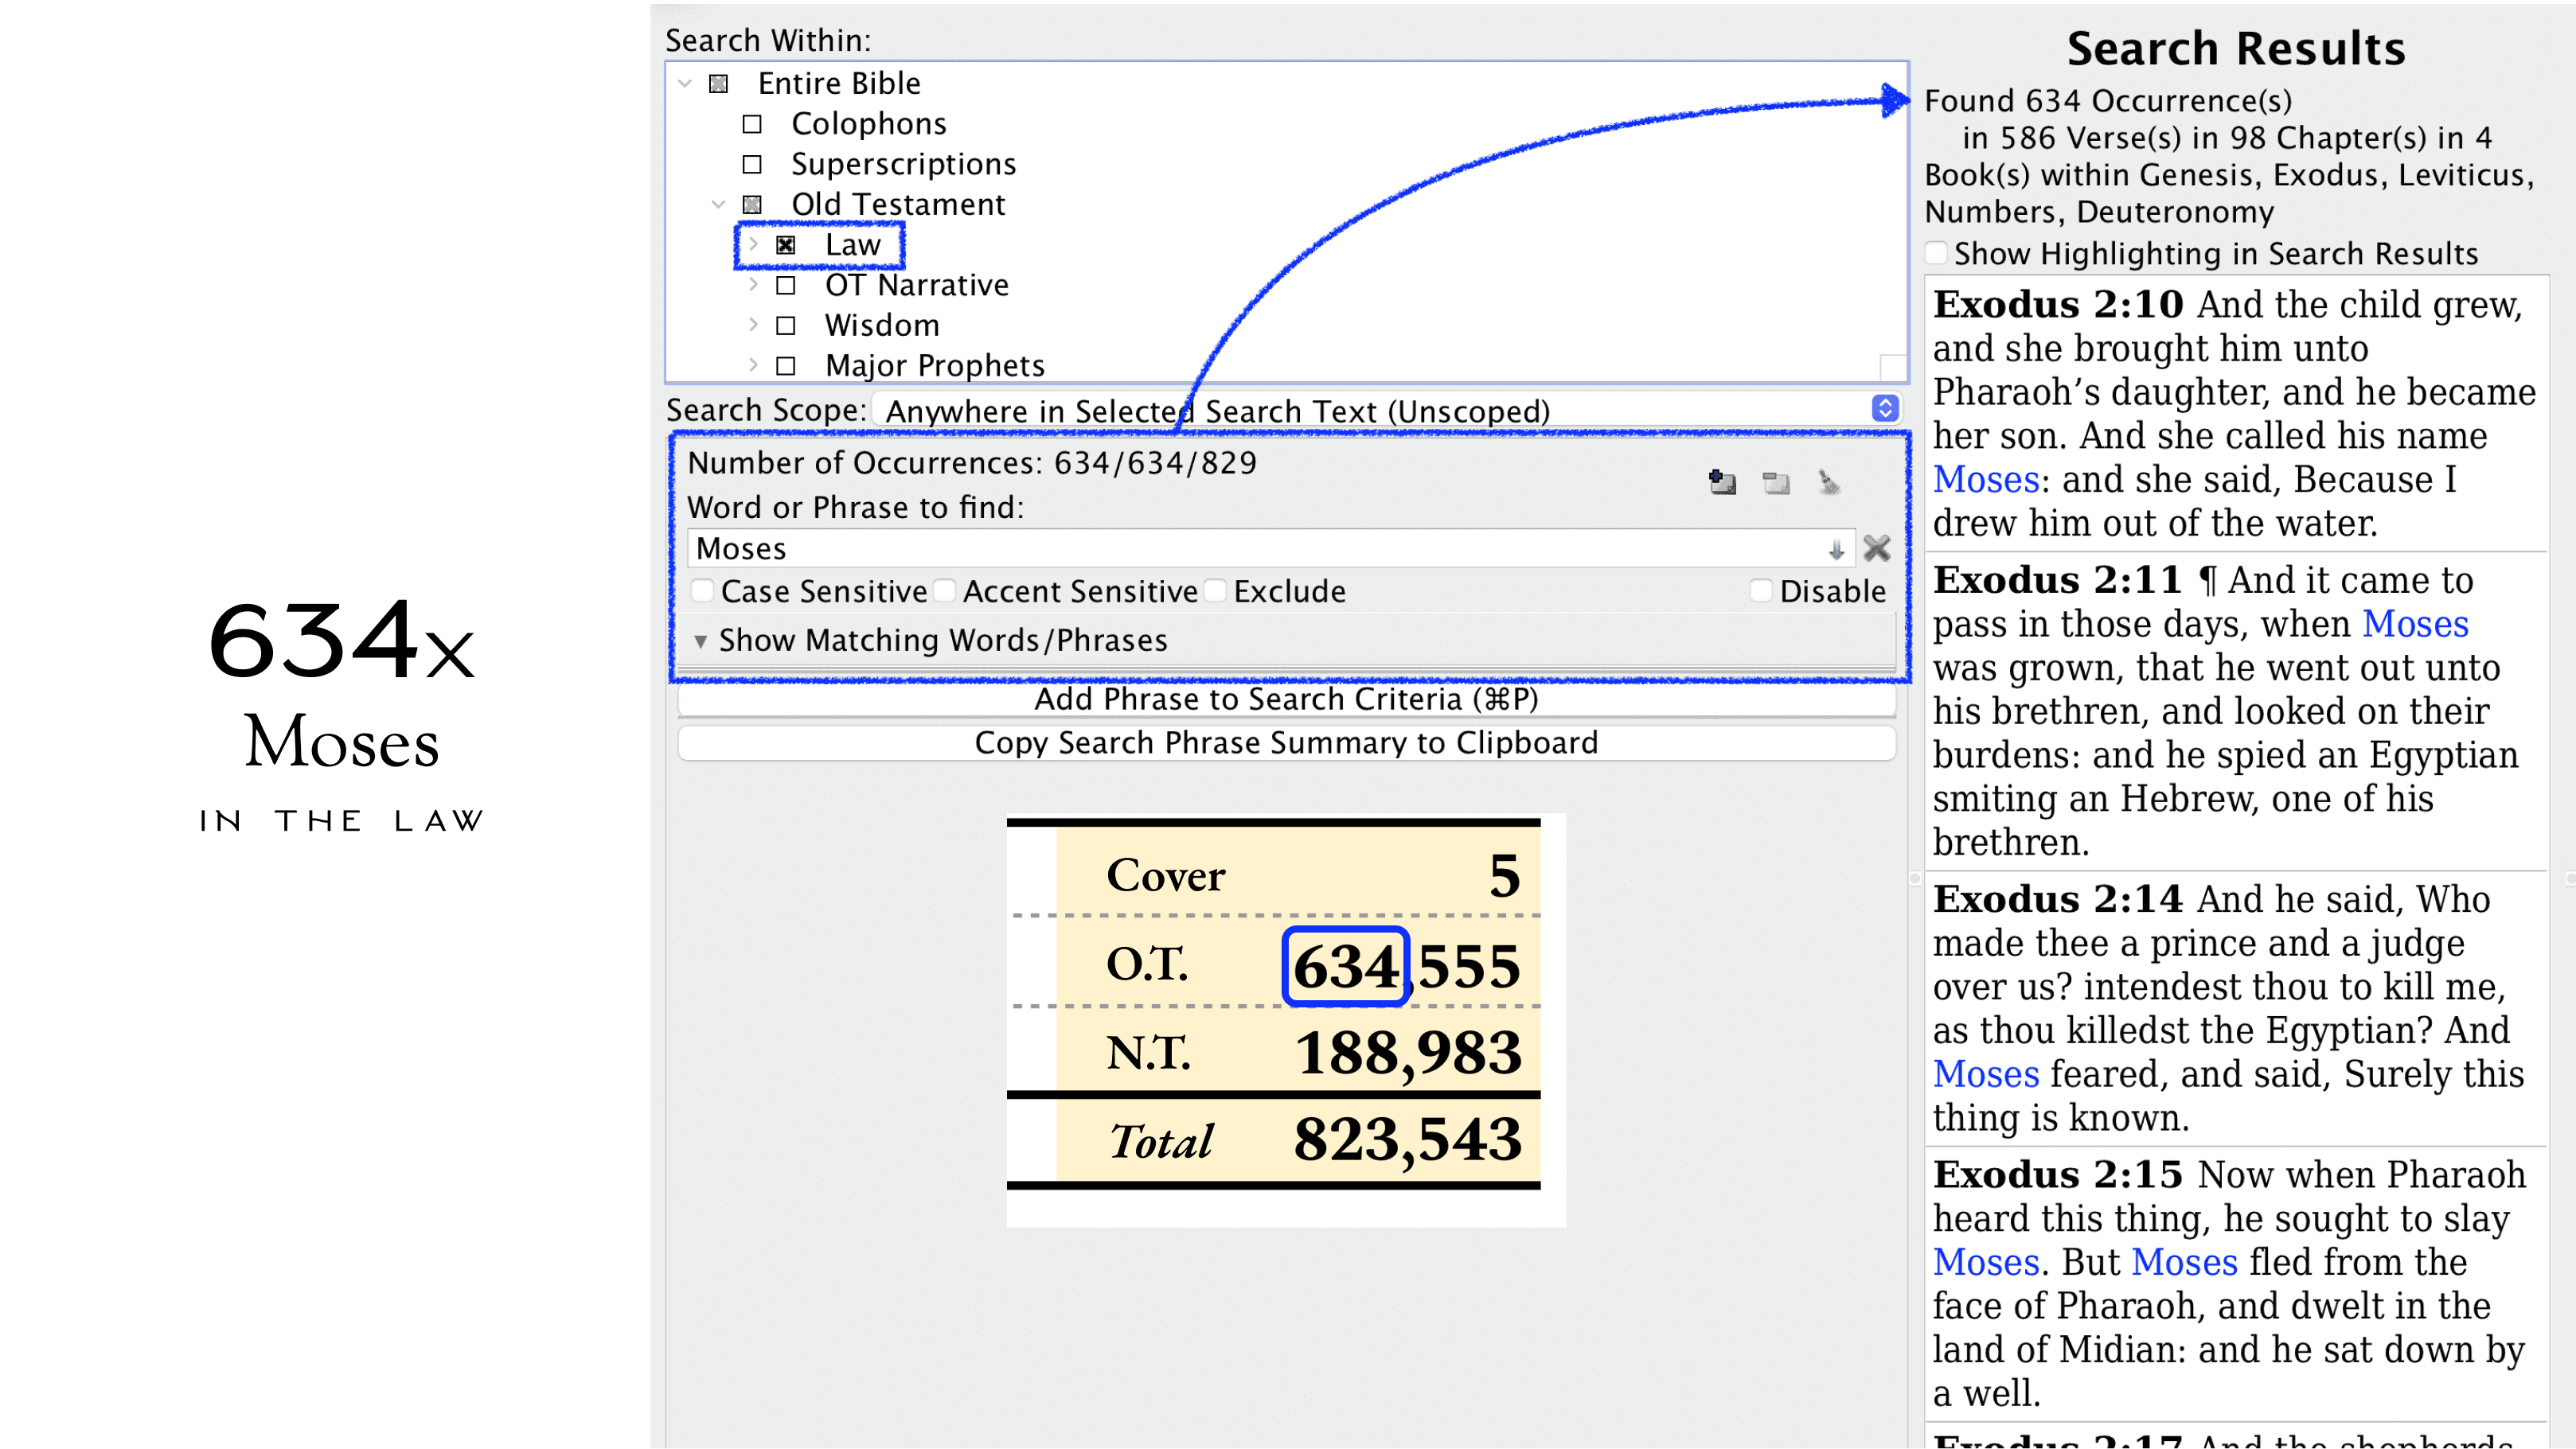The height and width of the screenshot is (1449, 2576).
Task: Click the X clear icon beside Moses field
Action: click(x=1877, y=547)
